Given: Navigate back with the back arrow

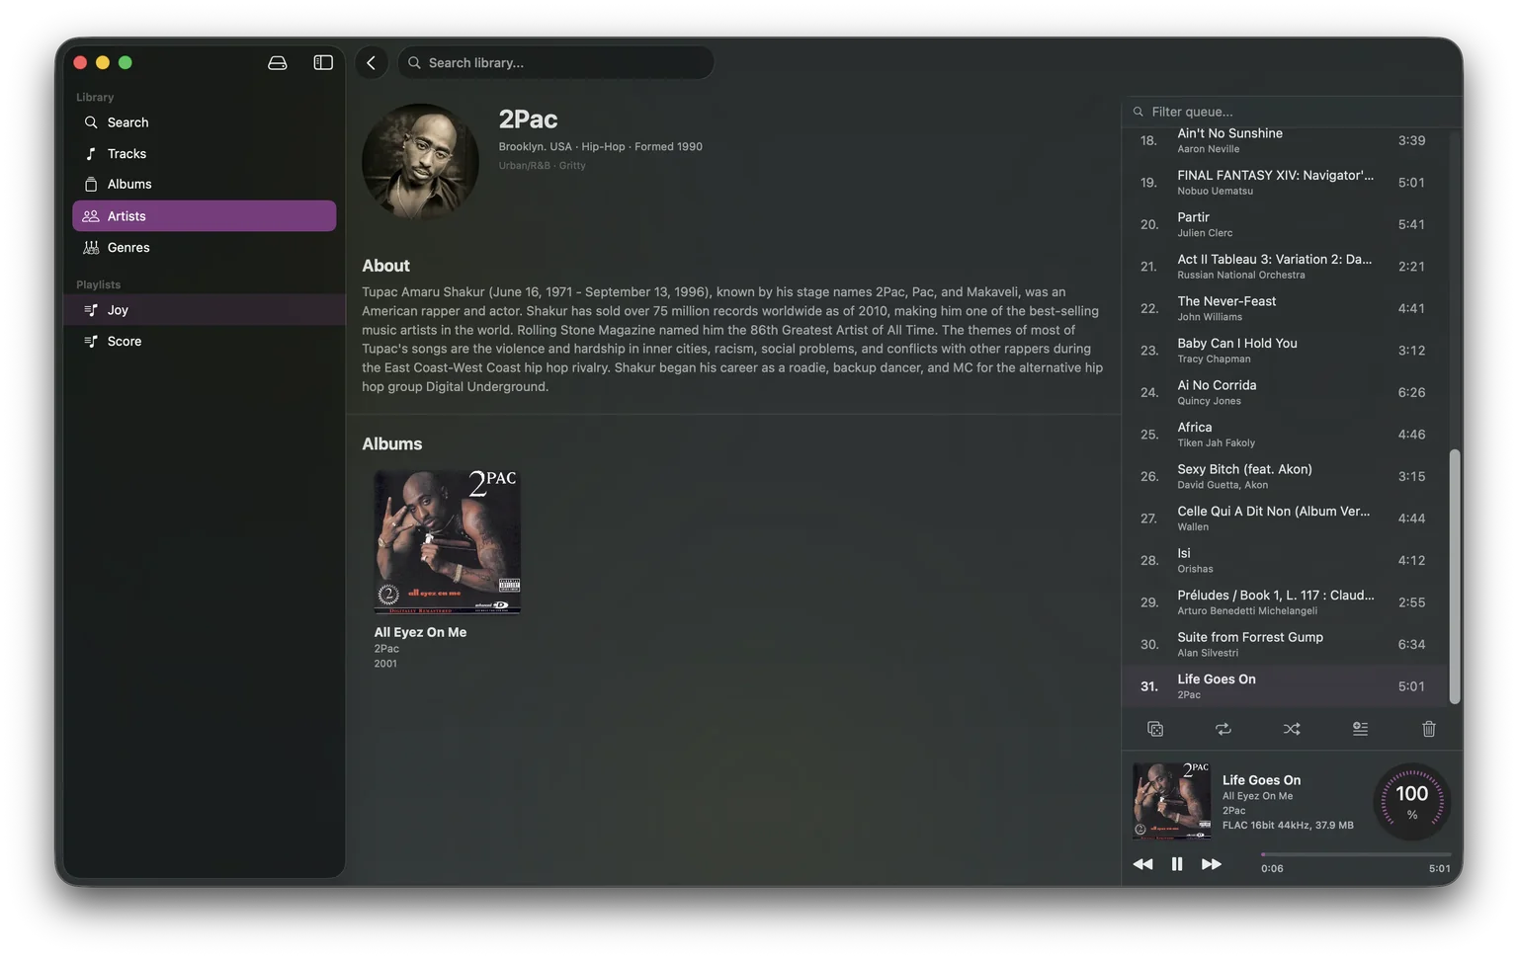Looking at the screenshot, I should click(x=371, y=61).
